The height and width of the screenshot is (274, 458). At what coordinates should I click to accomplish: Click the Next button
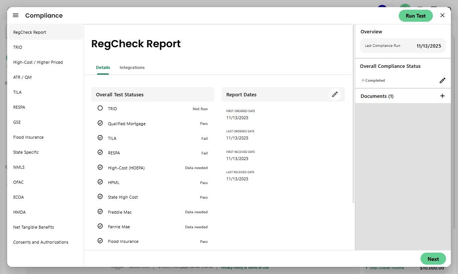433,259
